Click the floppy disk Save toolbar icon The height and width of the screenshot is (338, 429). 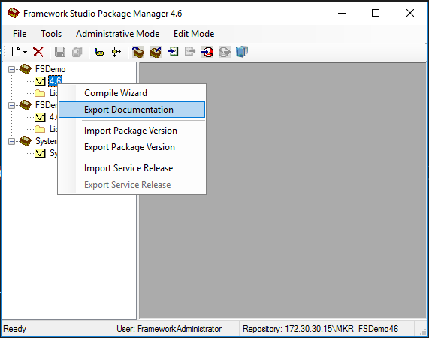click(x=60, y=52)
